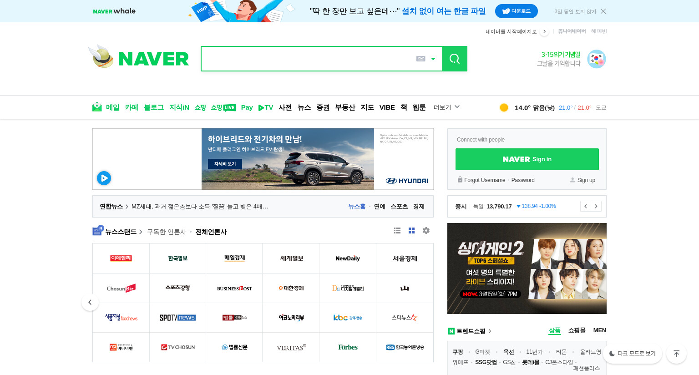This screenshot has height=375, width=699.
Task: Open the 스포츠 news link
Action: (399, 207)
